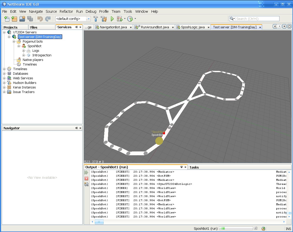Click the SposhBot1 run progress bar
The image size is (293, 232).
pos(236,228)
